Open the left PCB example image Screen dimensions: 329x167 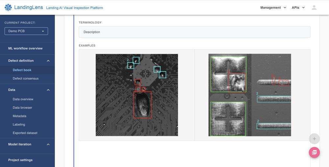[137, 95]
